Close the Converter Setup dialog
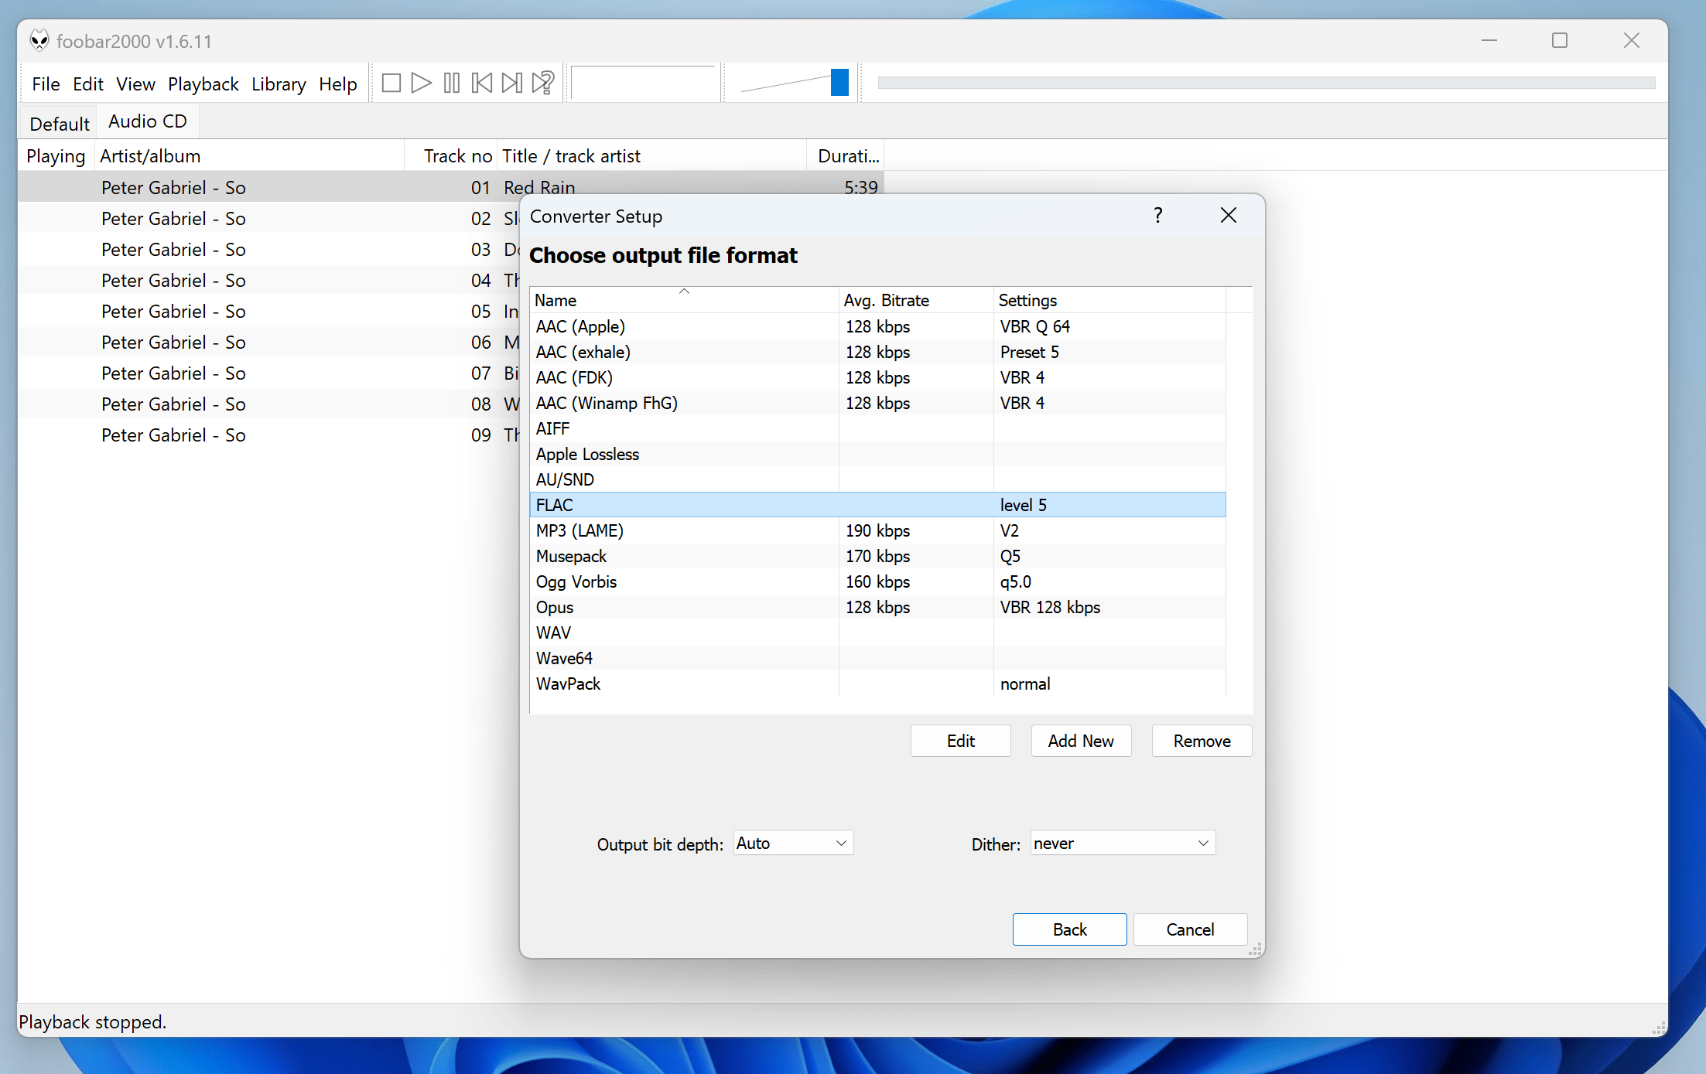Image resolution: width=1706 pixels, height=1074 pixels. coord(1229,215)
